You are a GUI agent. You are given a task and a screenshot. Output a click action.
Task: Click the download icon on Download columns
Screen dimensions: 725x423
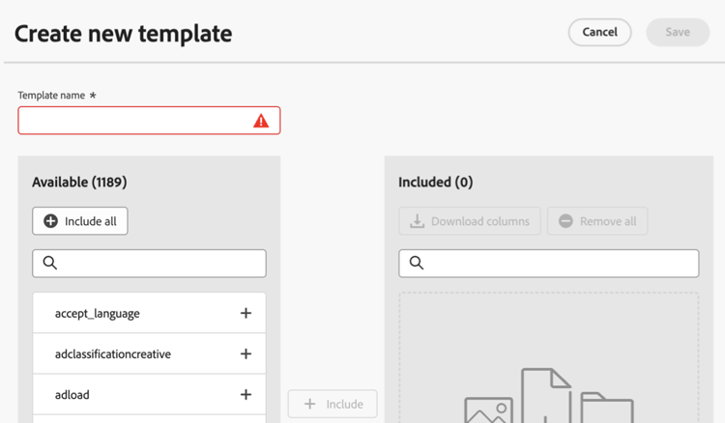coord(418,221)
